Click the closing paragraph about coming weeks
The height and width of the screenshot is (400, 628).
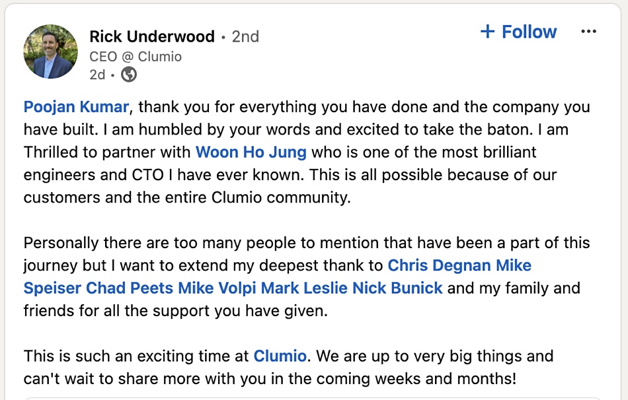(x=288, y=367)
